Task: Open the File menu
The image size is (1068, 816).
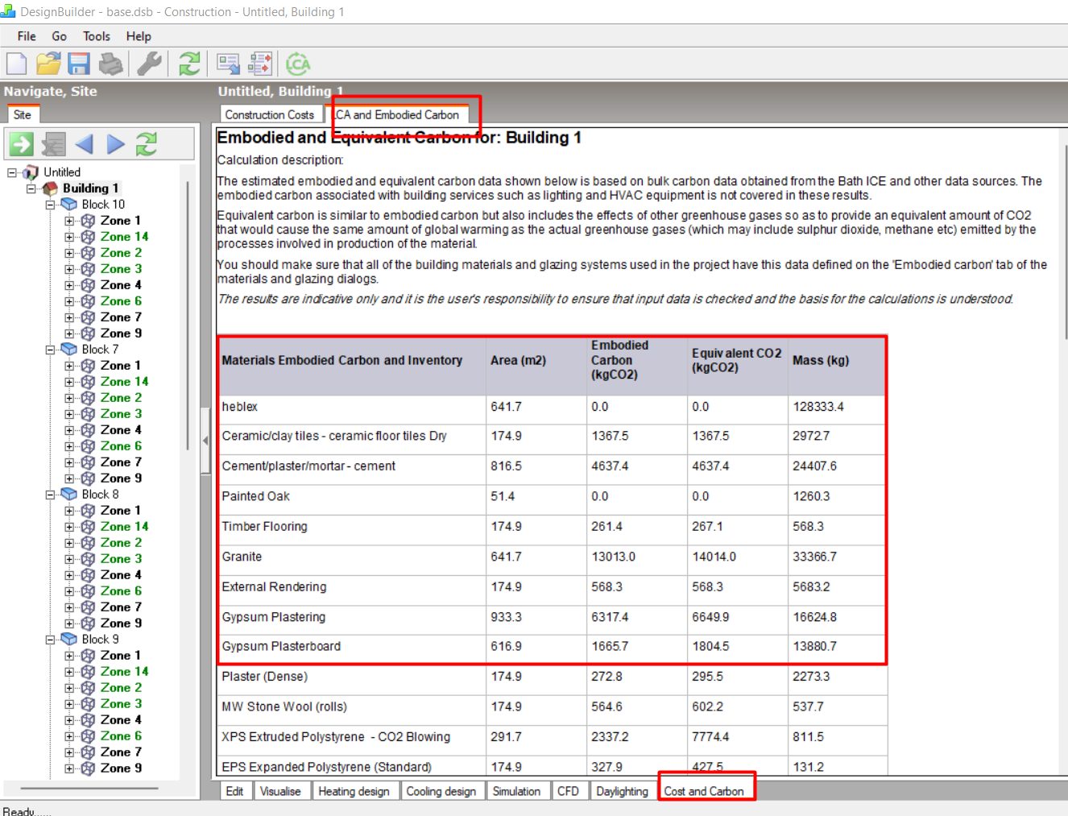Action: (27, 36)
